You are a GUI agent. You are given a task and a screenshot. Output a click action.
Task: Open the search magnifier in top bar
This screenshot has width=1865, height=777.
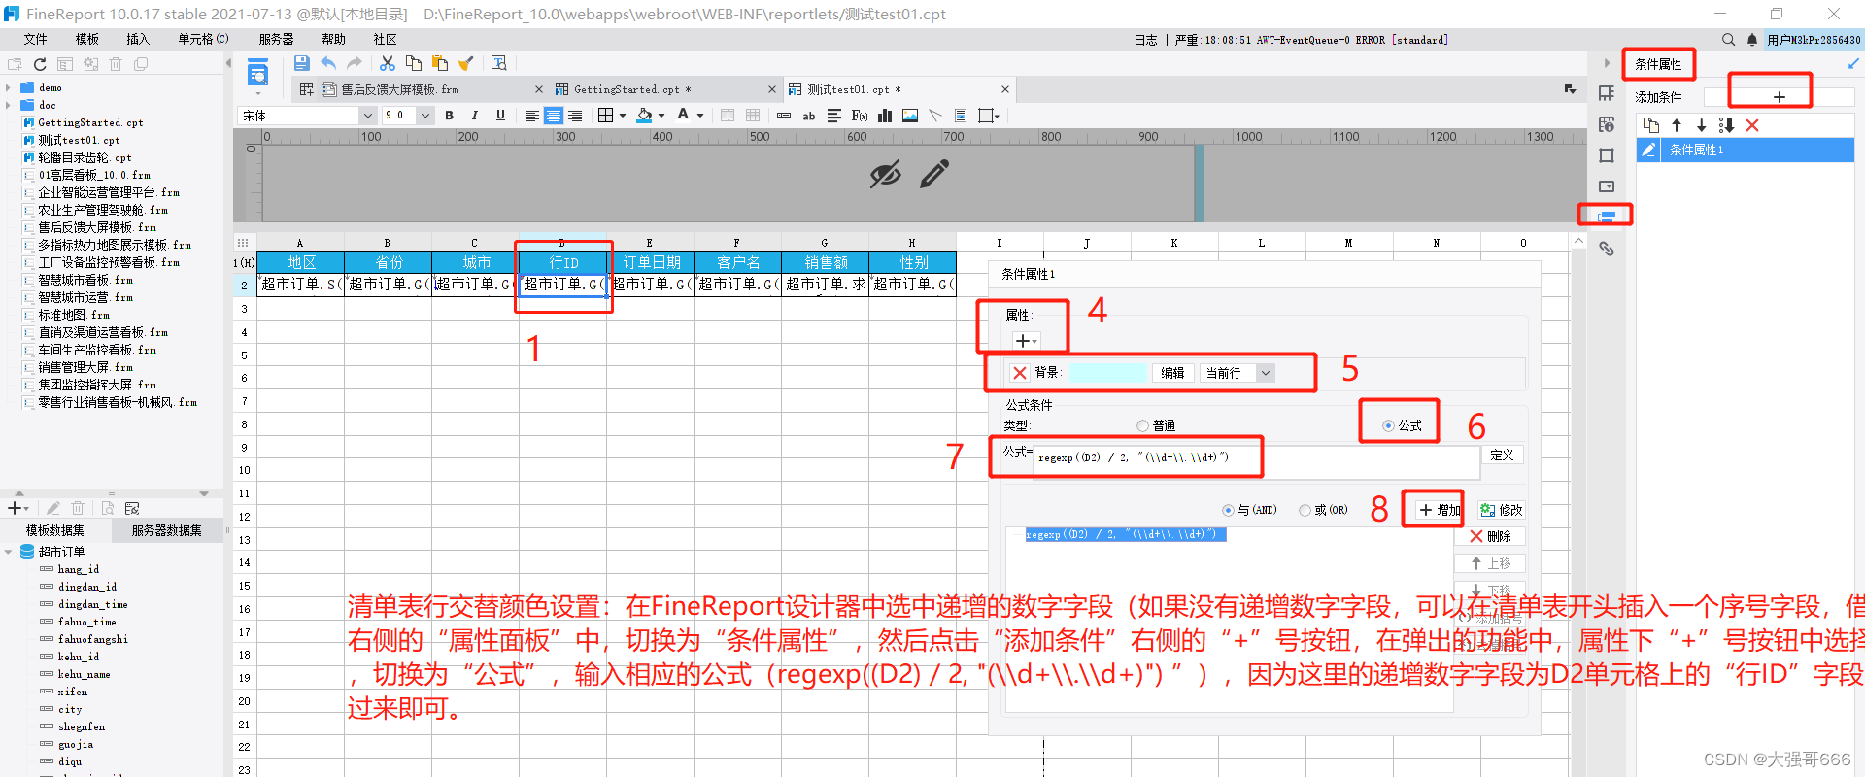[x=1728, y=40]
